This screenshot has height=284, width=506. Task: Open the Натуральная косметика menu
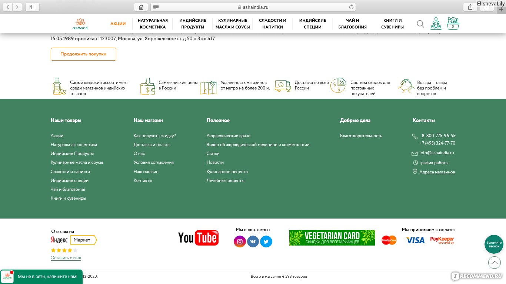point(153,24)
